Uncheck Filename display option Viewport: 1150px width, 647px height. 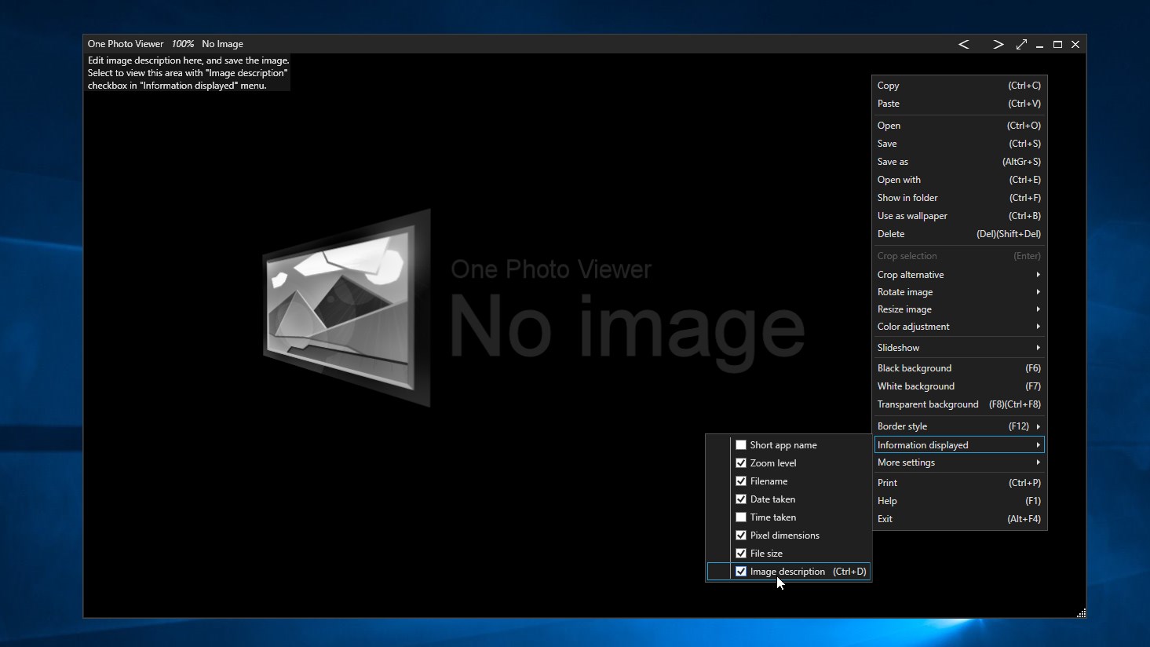(741, 481)
